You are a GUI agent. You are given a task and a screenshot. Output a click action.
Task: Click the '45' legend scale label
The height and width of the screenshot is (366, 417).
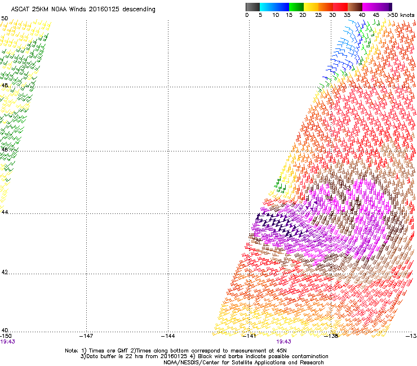tap(376, 15)
